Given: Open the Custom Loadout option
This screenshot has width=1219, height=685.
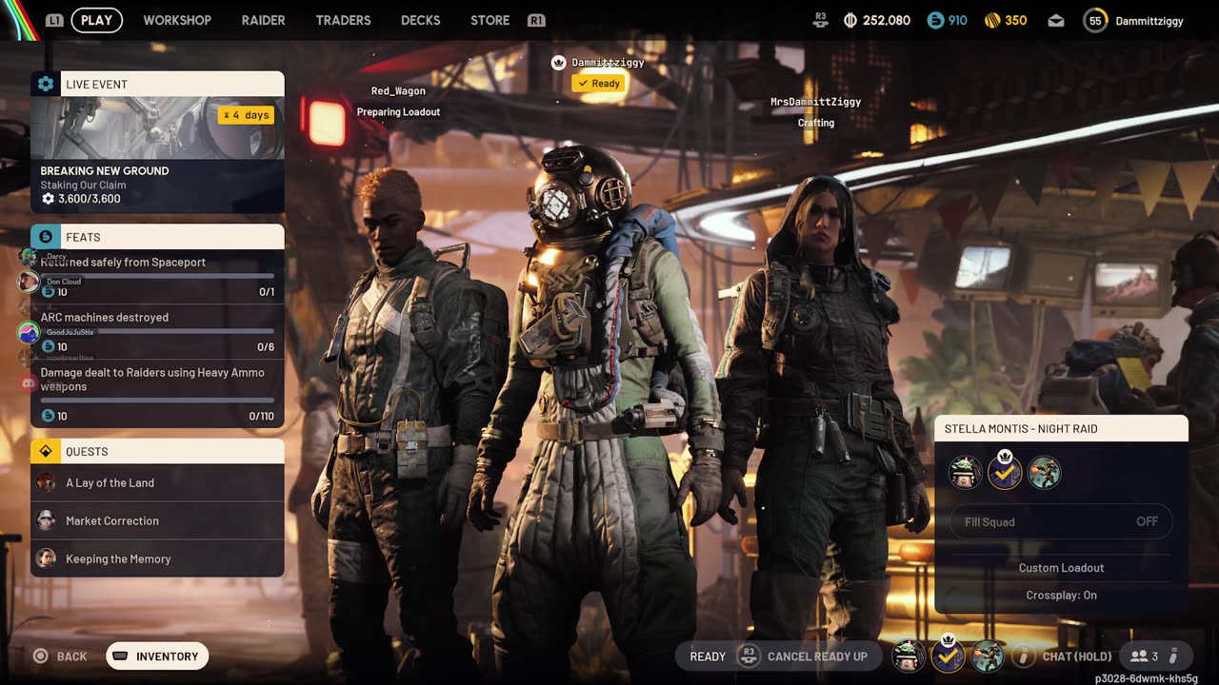Looking at the screenshot, I should click(x=1061, y=568).
